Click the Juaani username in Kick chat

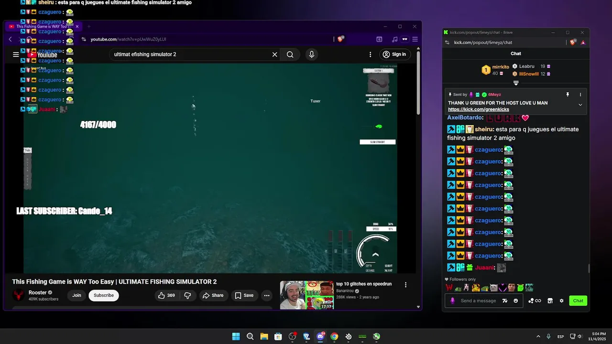tap(484, 268)
